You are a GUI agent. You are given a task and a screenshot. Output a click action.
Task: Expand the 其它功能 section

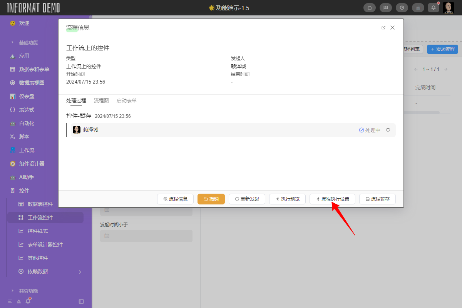28,291
